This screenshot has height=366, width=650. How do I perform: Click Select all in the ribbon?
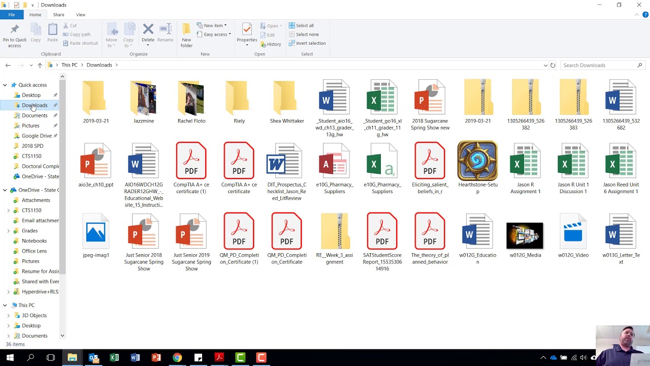301,25
